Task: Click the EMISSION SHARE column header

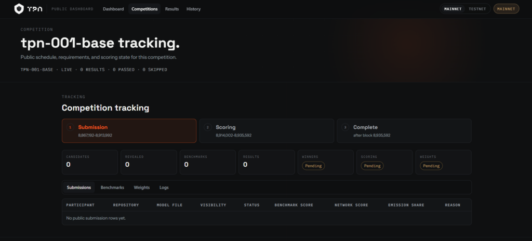Action: tap(406, 205)
